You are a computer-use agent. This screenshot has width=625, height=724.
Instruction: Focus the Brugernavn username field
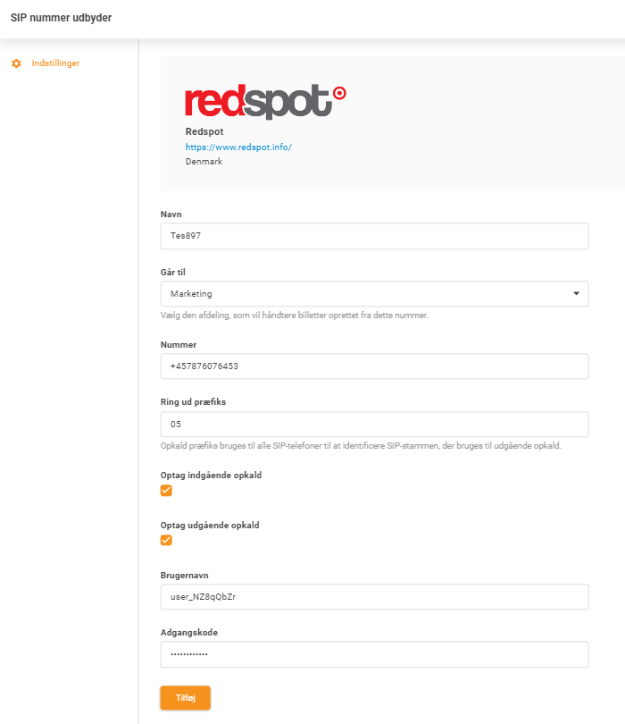point(373,596)
